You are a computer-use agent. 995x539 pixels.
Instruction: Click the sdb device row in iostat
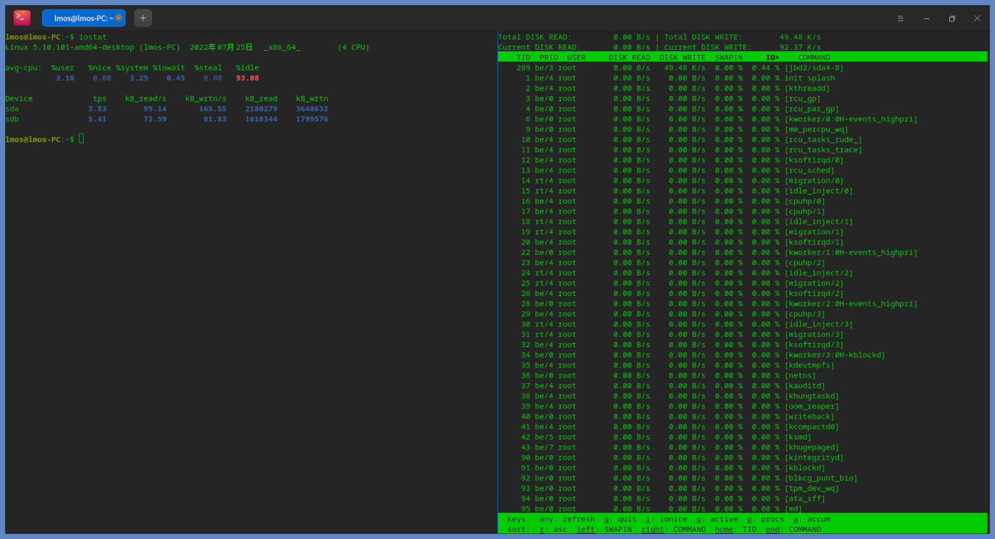tap(12, 119)
